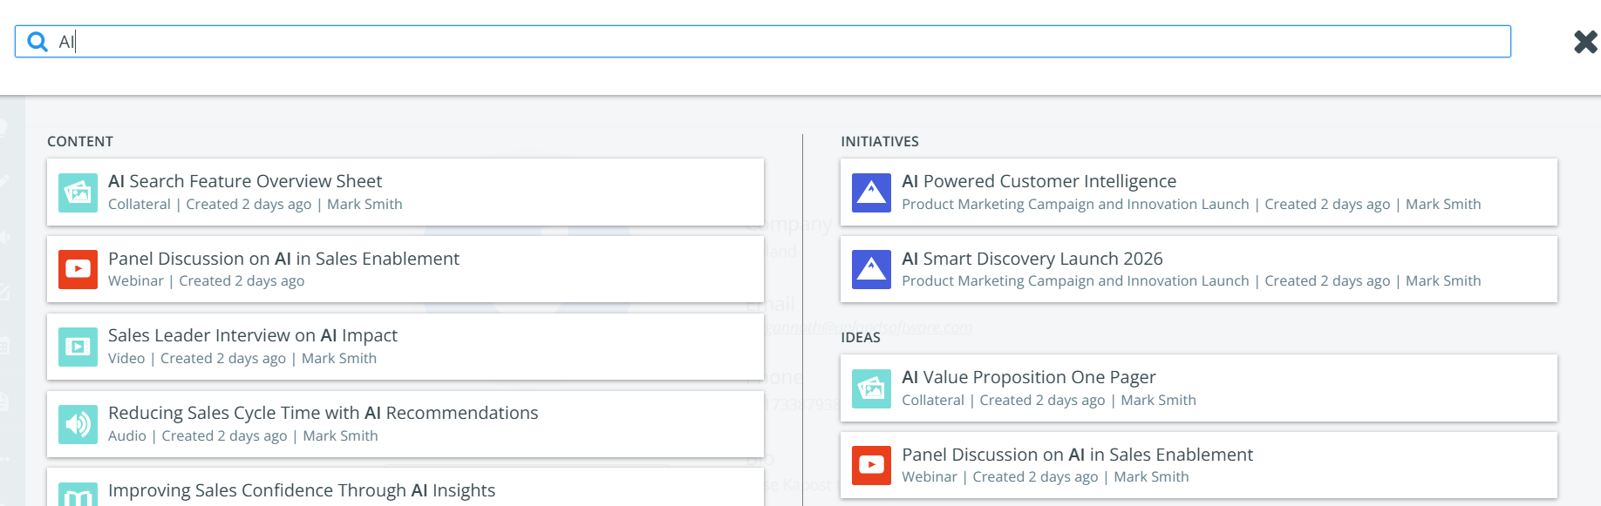
Task: Open AI Value Proposition One Pager idea
Action: (x=1028, y=377)
